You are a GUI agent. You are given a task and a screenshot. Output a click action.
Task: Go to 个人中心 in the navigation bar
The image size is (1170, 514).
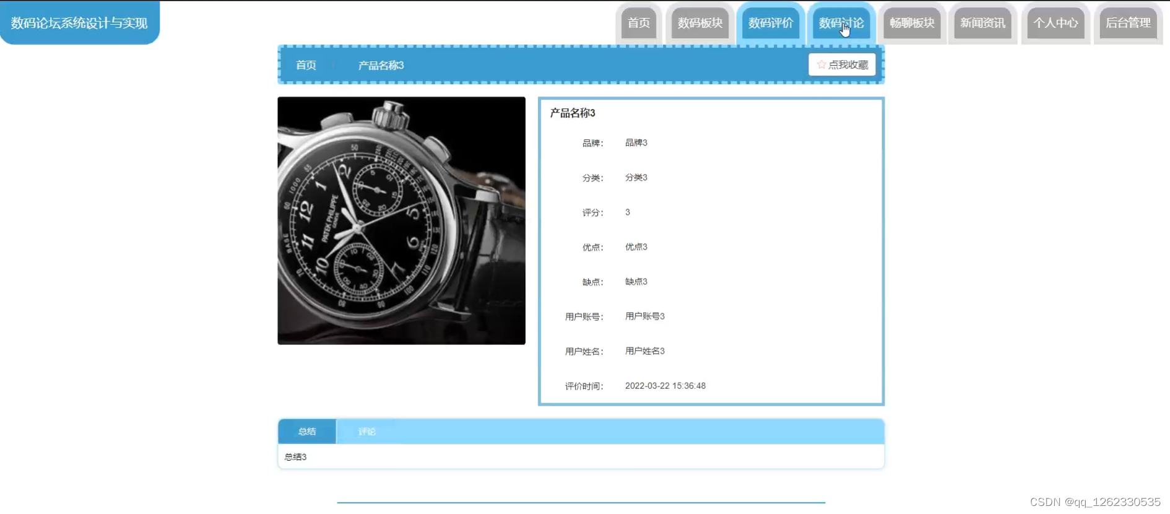coord(1055,23)
